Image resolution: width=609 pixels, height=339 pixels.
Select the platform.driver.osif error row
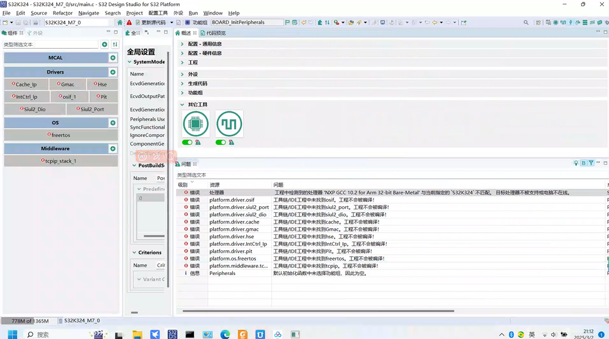click(x=392, y=200)
